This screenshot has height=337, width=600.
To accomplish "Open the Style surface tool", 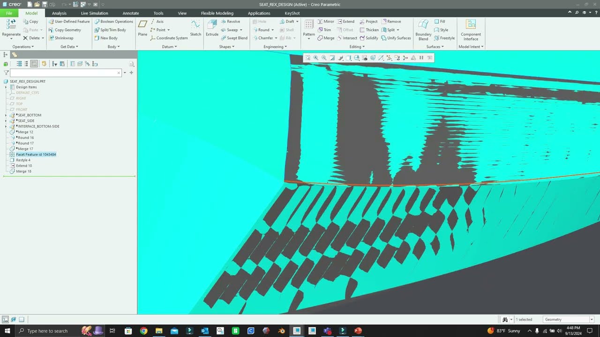I will [x=441, y=30].
